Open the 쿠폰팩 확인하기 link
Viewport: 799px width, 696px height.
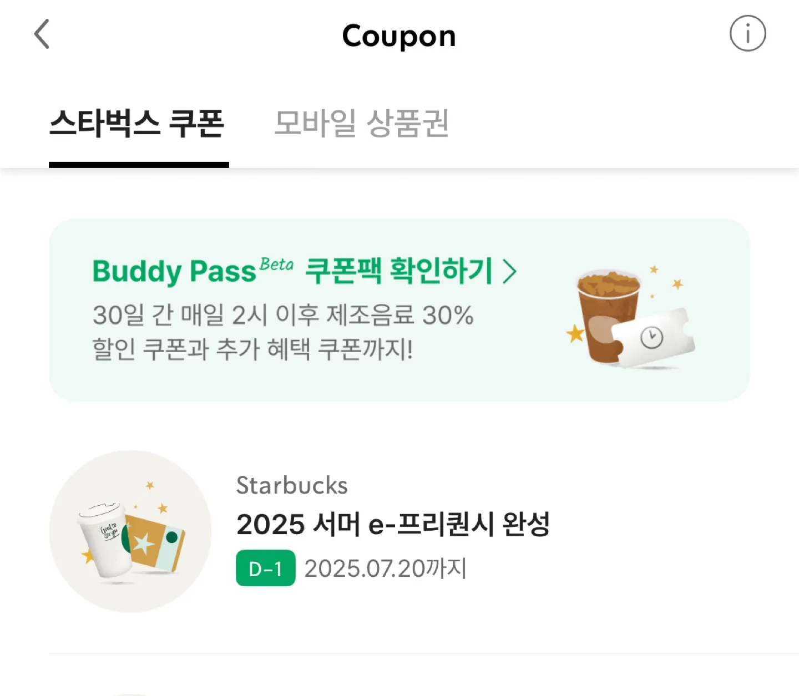[398, 271]
